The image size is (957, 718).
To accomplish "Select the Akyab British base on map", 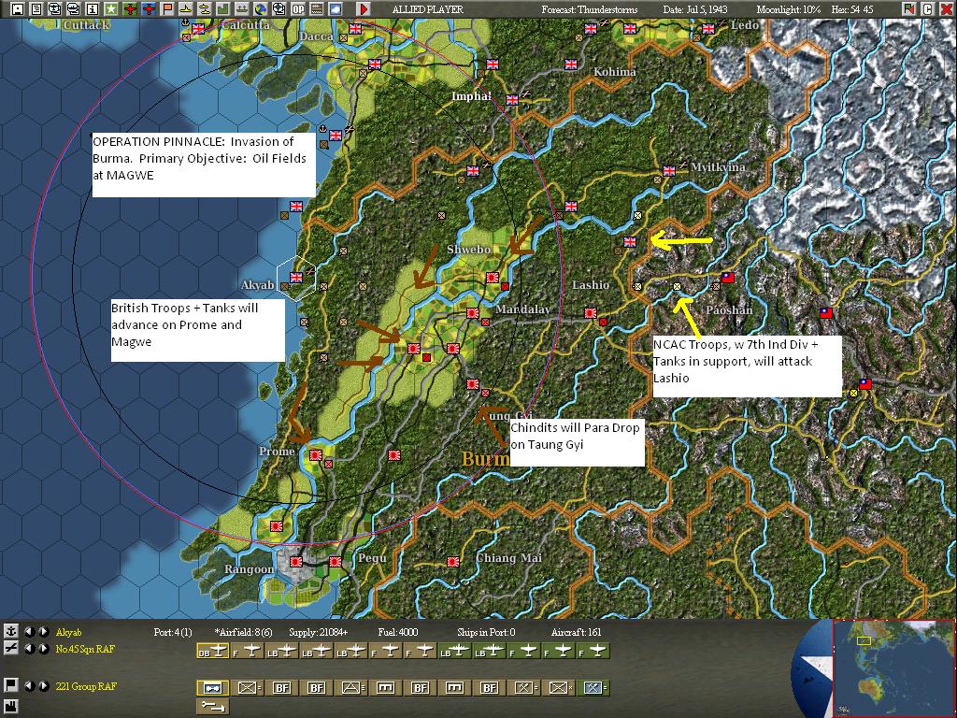I will point(296,277).
